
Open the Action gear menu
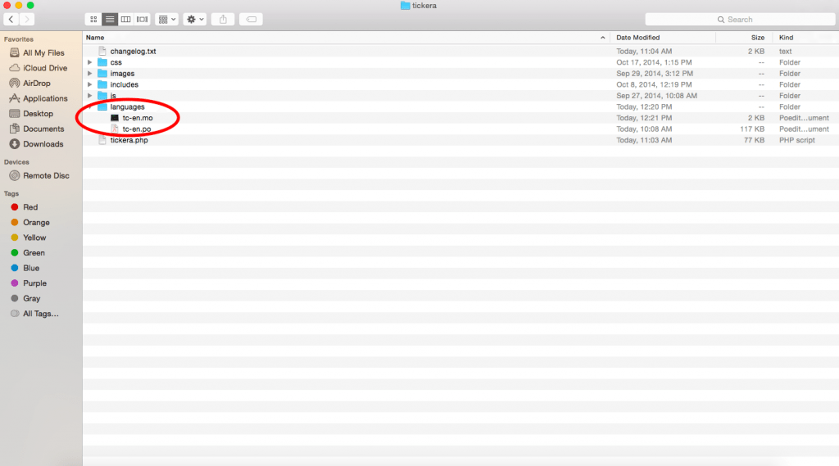195,20
